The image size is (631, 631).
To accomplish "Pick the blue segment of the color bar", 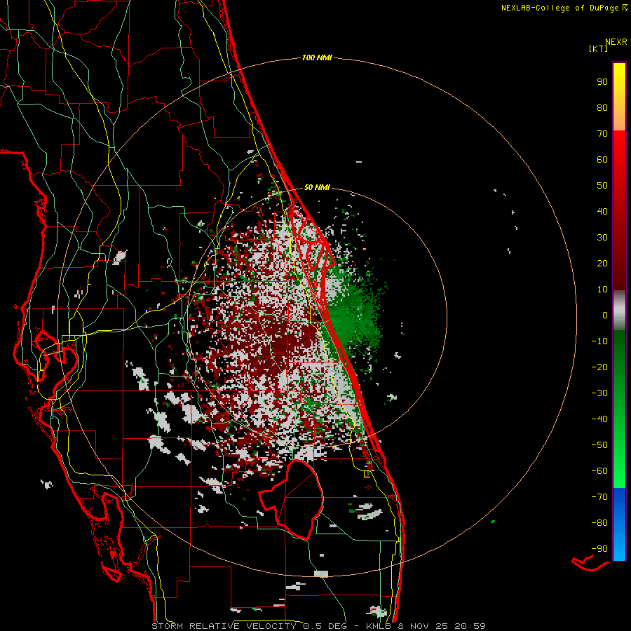I will [x=619, y=524].
